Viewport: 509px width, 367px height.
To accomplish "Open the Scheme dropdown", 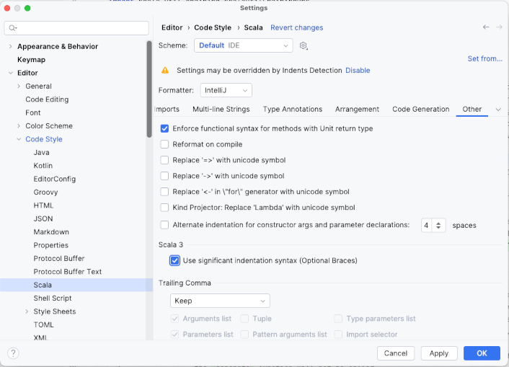I will (243, 45).
